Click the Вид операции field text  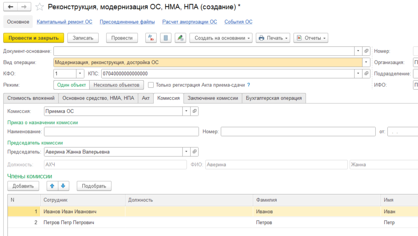click(208, 62)
